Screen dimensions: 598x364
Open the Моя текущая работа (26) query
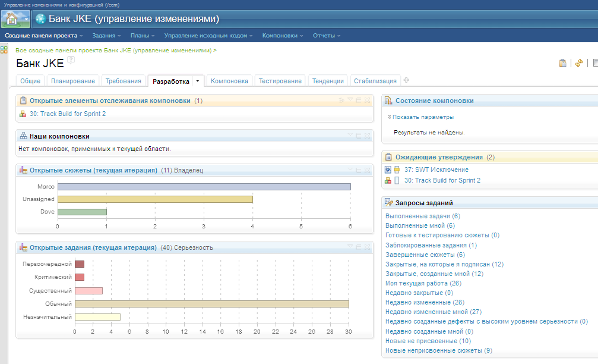pyautogui.click(x=423, y=283)
